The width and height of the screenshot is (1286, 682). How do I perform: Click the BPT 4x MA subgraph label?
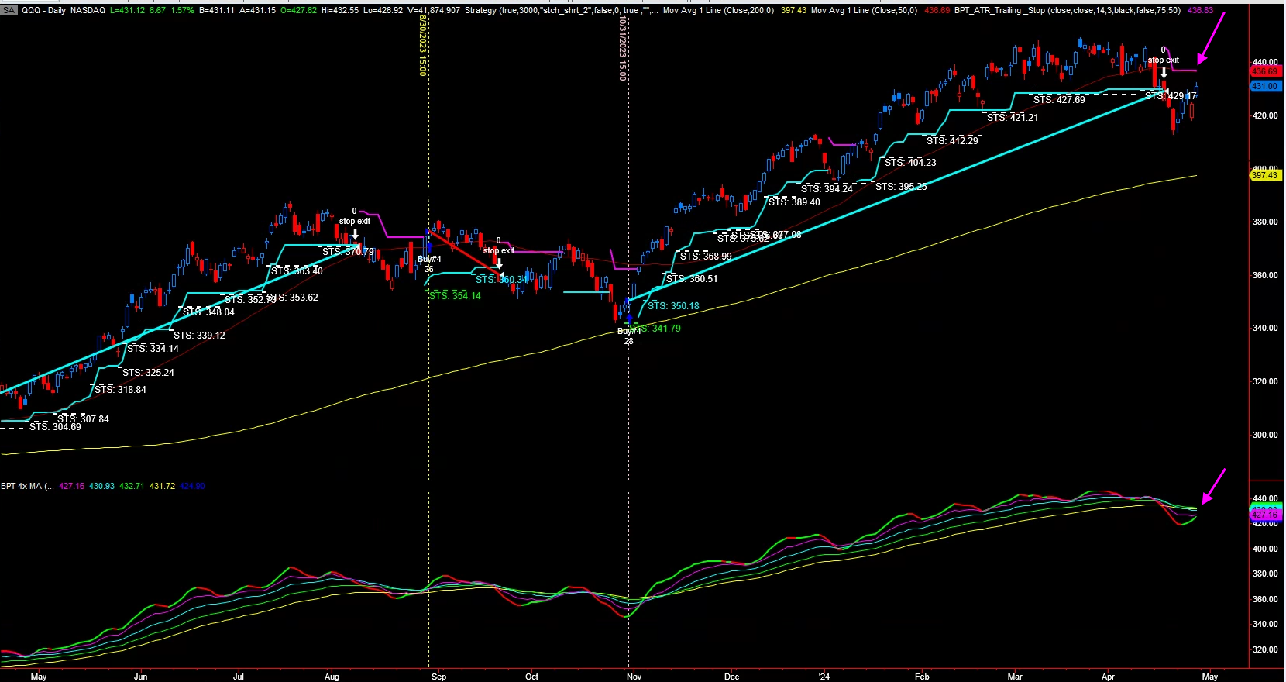26,486
